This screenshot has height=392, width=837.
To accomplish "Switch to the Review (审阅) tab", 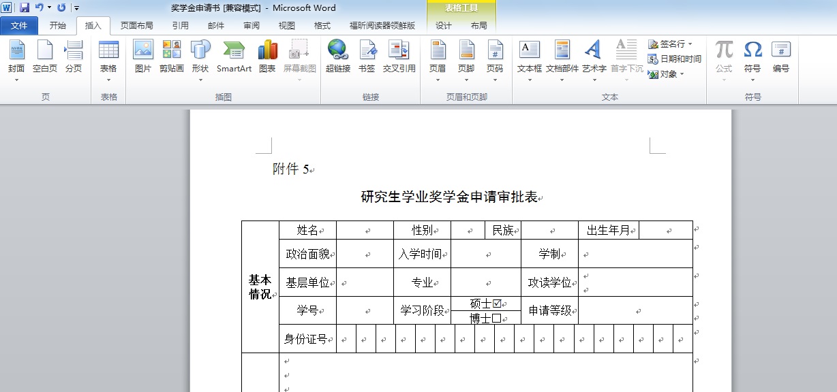I will 252,26.
